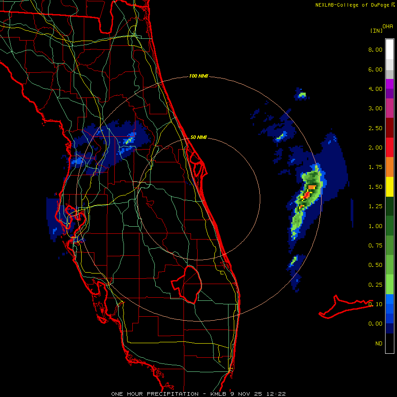The image size is (397, 397).
Task: Click the bright red legend color block
Action: pos(390,147)
